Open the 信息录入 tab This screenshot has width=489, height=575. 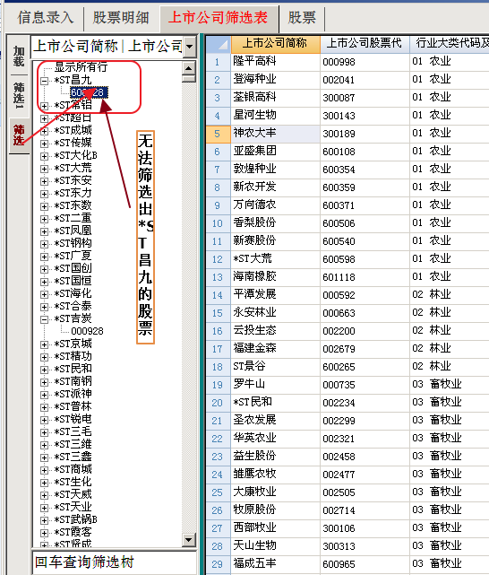tap(45, 18)
